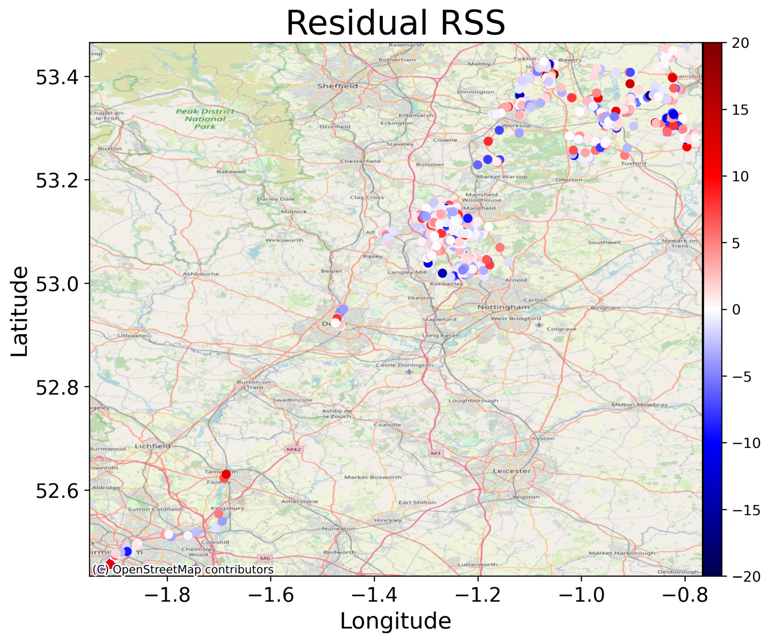Click the Chesterfield map label

(x=360, y=161)
